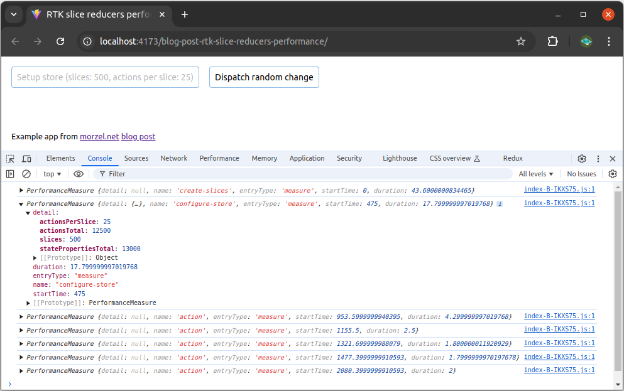Image resolution: width=624 pixels, height=391 pixels.
Task: Open the All levels log filter dropdown
Action: [536, 174]
